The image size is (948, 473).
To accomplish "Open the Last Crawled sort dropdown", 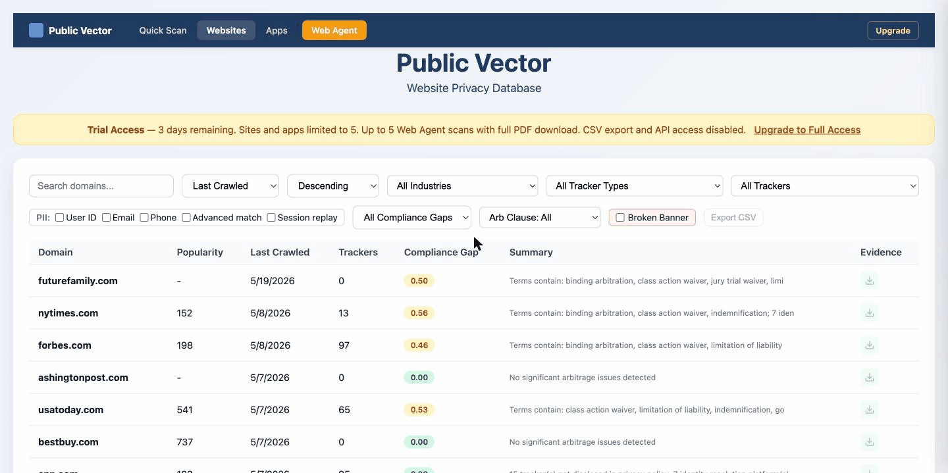I will (230, 186).
